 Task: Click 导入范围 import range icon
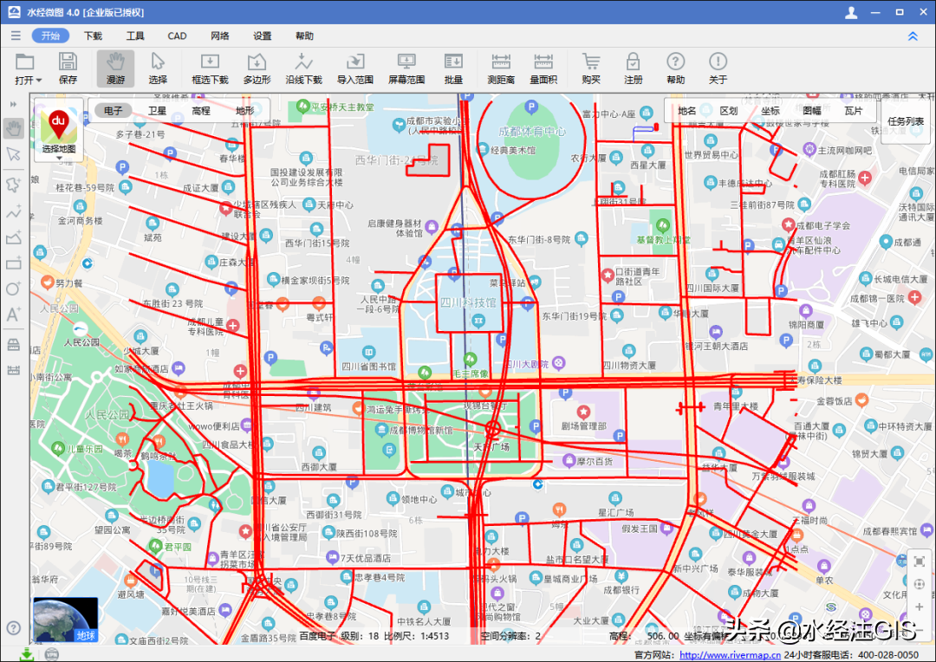[355, 68]
